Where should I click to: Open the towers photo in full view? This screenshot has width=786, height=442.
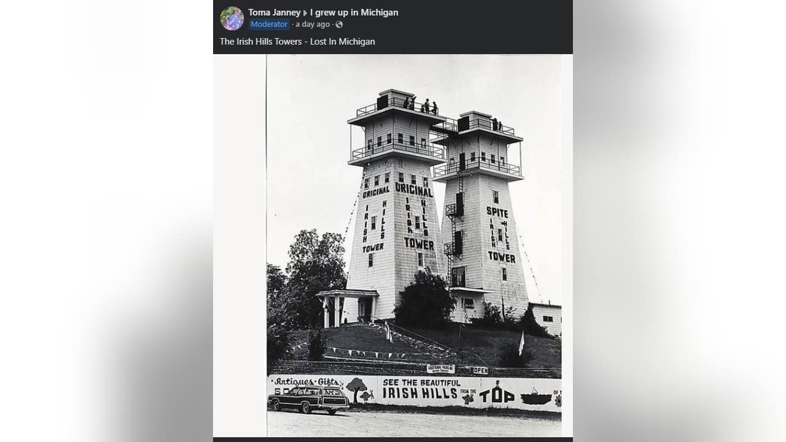click(x=414, y=246)
